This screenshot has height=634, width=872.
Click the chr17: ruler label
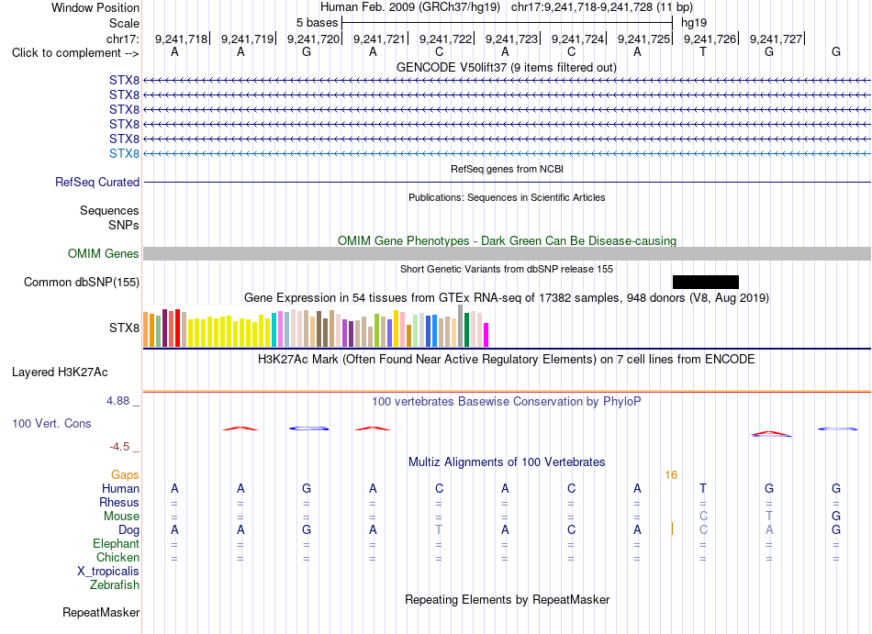[123, 39]
